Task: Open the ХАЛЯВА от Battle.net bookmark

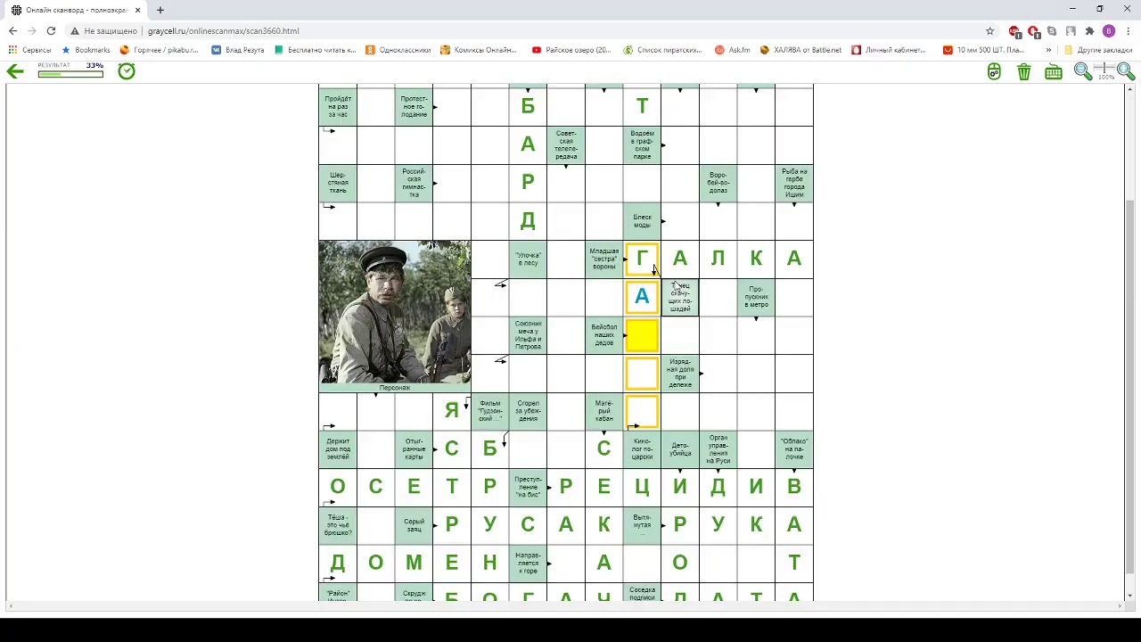Action: 800,50
